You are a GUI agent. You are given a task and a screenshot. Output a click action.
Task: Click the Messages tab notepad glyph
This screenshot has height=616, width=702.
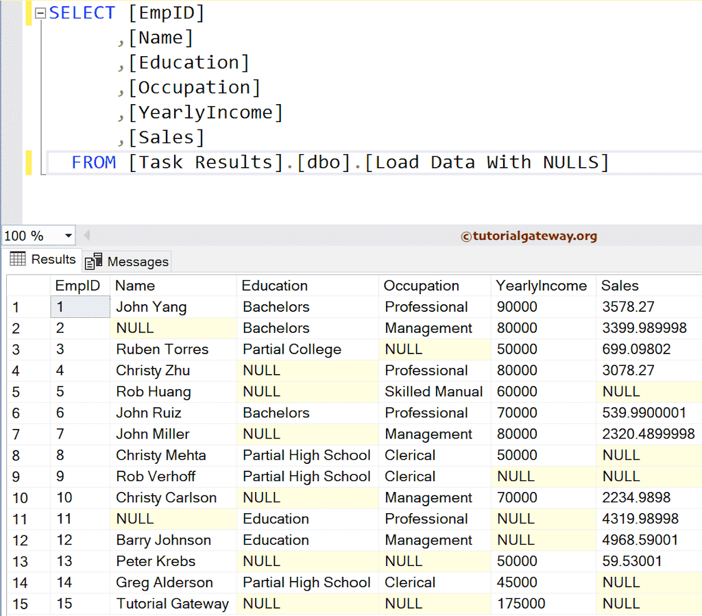94,261
